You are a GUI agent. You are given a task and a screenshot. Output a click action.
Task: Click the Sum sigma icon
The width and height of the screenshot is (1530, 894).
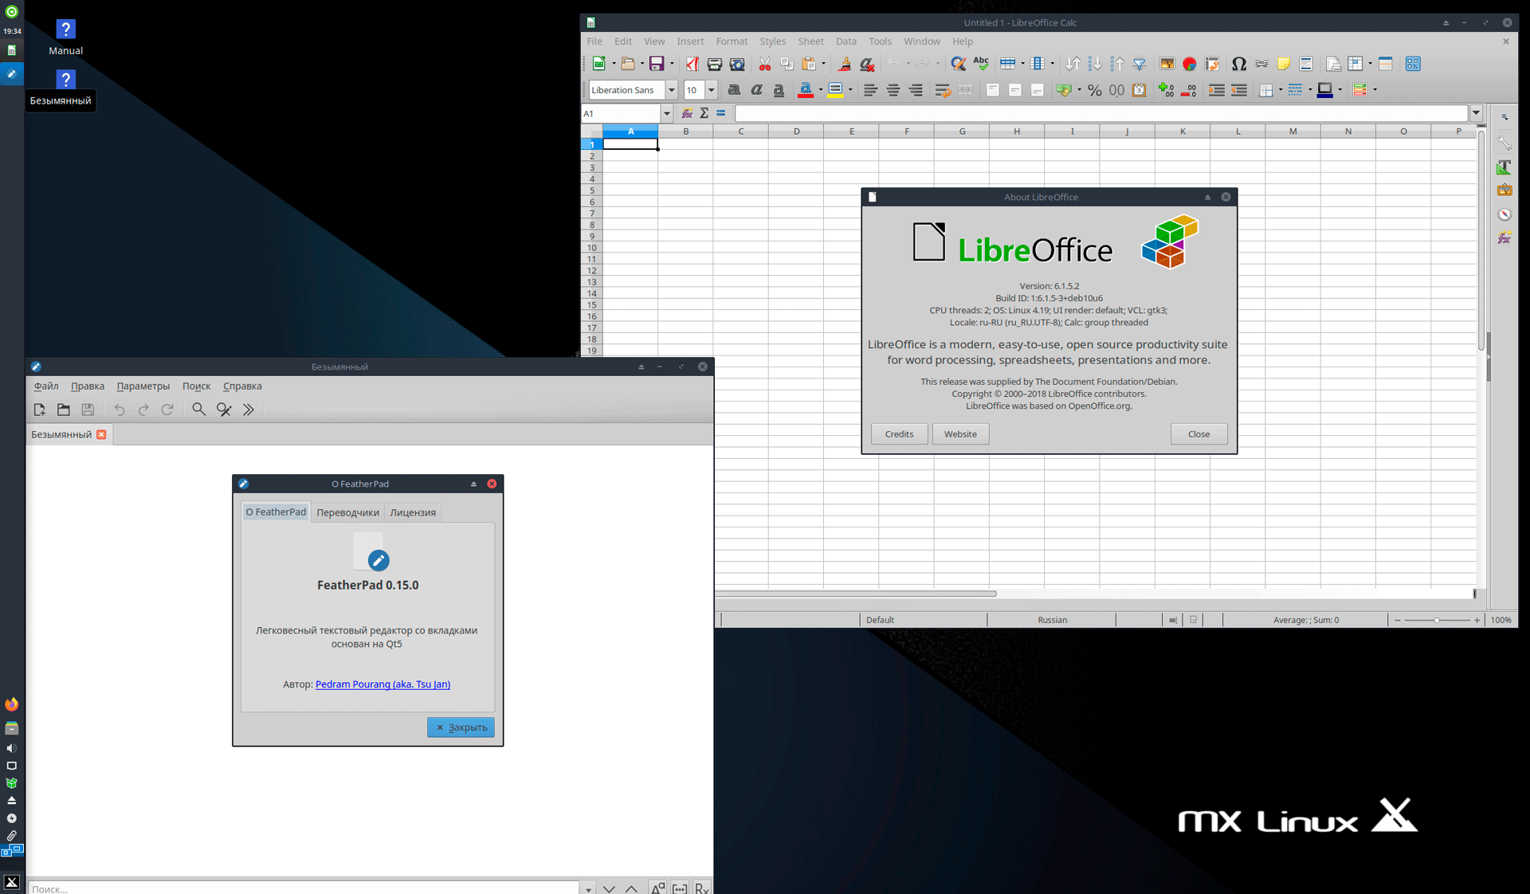click(x=704, y=114)
